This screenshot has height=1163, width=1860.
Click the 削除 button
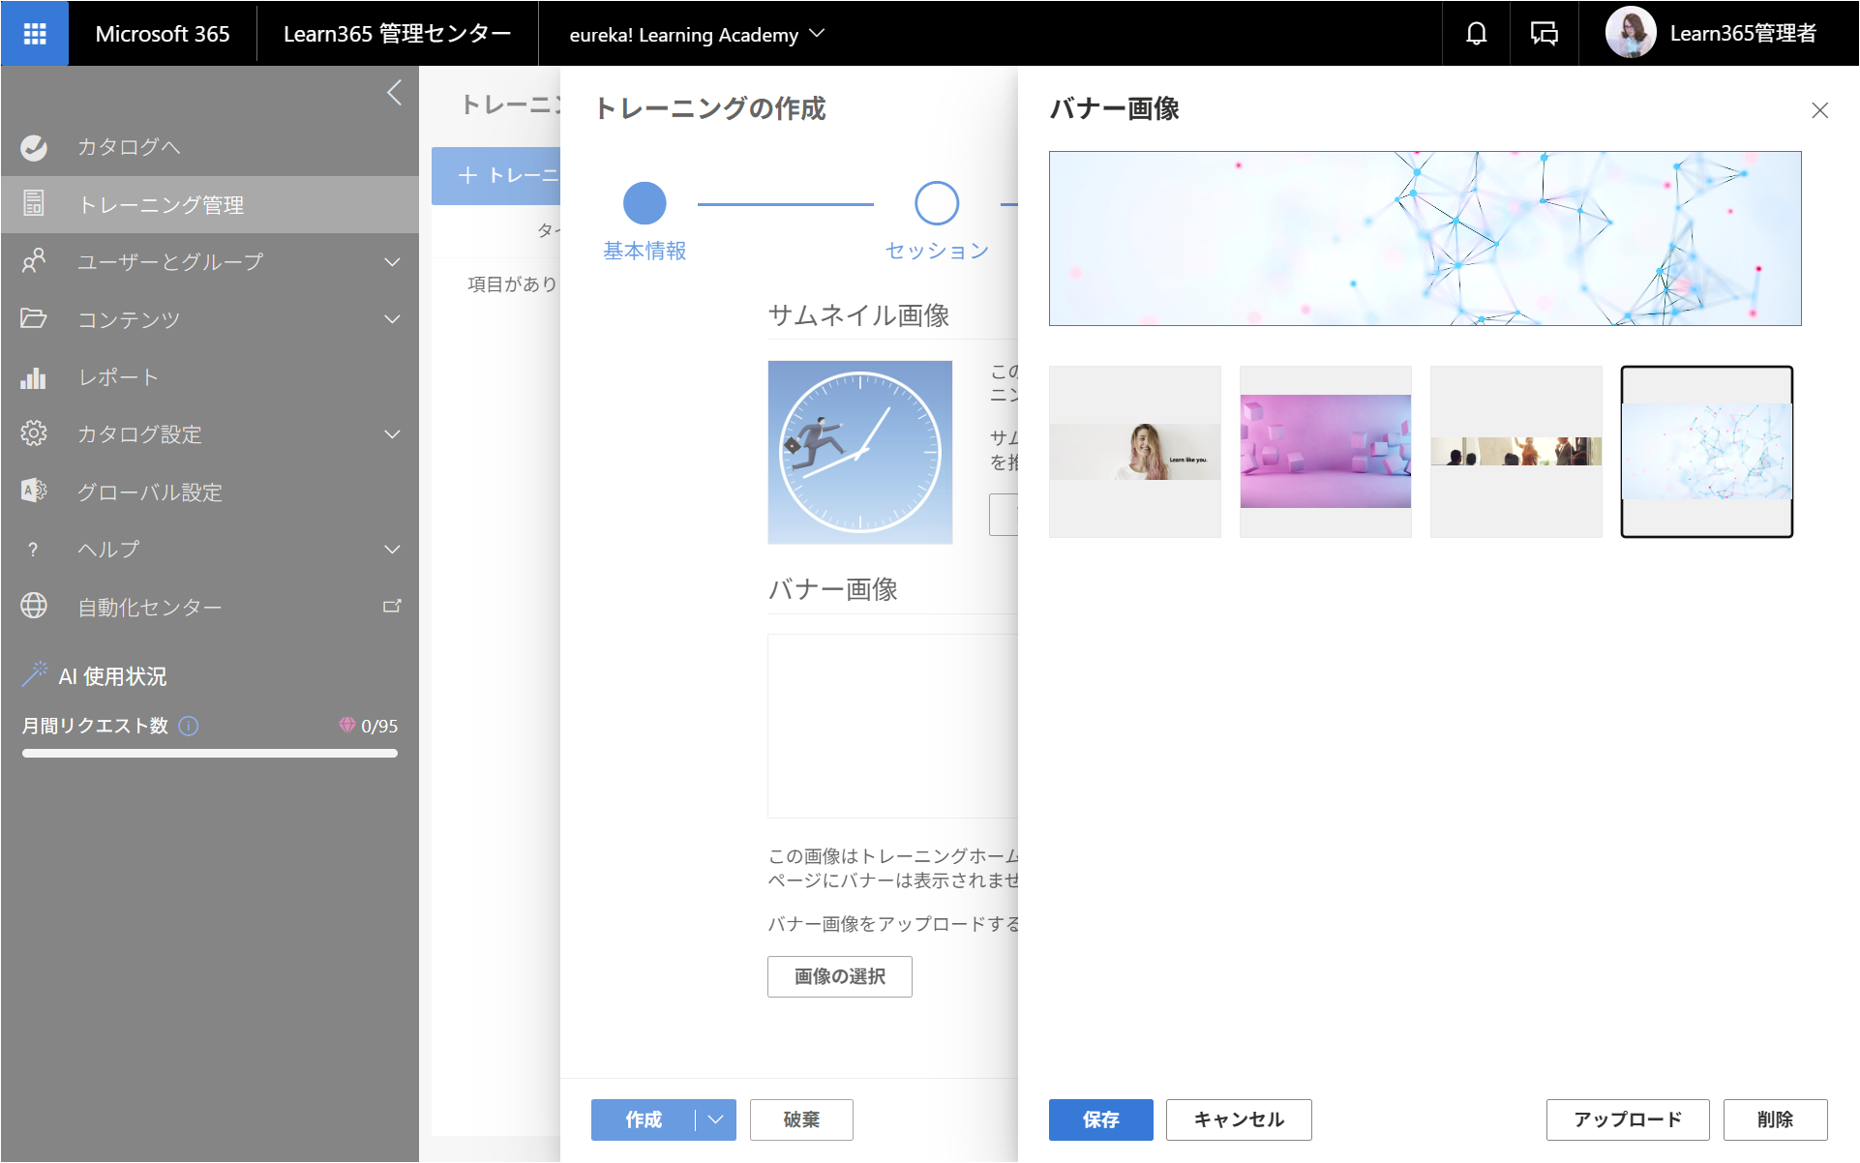pos(1775,1119)
